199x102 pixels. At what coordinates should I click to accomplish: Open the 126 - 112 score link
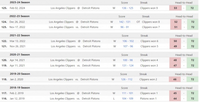(127, 79)
